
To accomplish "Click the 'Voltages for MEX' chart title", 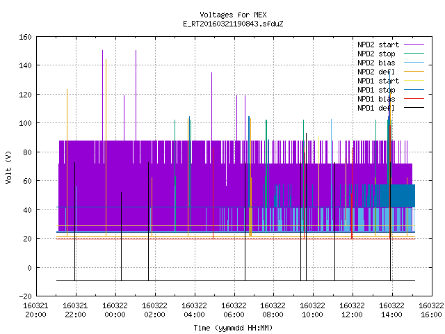I will tap(233, 15).
